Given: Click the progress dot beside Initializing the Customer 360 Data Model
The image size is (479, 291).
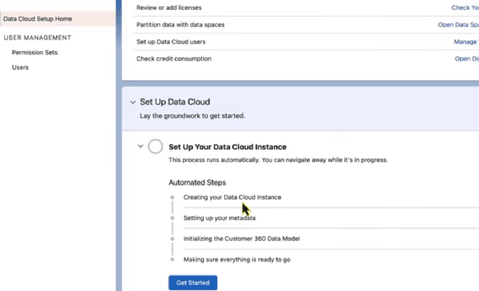Looking at the screenshot, I should point(172,238).
